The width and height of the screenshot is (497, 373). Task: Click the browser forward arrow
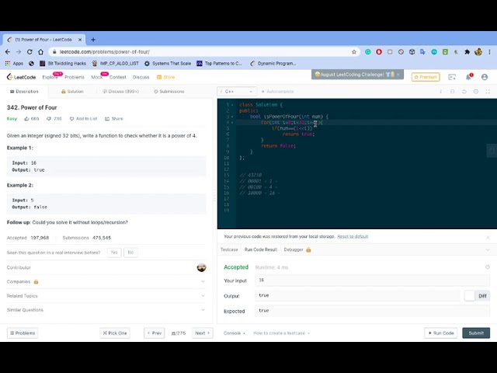click(x=19, y=52)
